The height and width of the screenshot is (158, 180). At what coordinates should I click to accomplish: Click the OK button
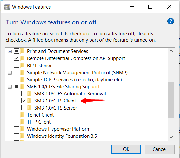coord(126,149)
